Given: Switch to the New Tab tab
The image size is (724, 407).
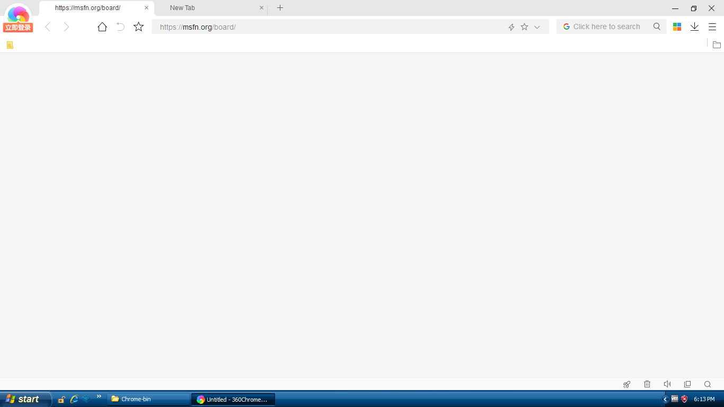Looking at the screenshot, I should [x=210, y=8].
